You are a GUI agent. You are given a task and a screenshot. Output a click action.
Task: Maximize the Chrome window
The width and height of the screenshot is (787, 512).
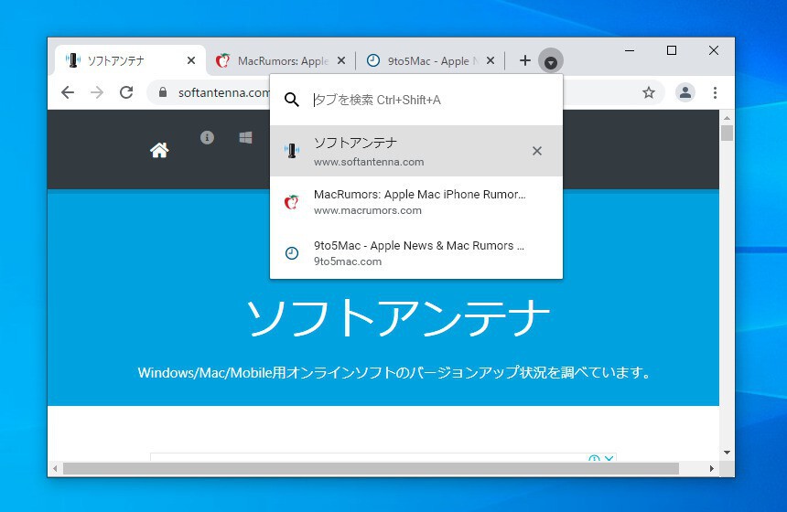click(x=672, y=50)
